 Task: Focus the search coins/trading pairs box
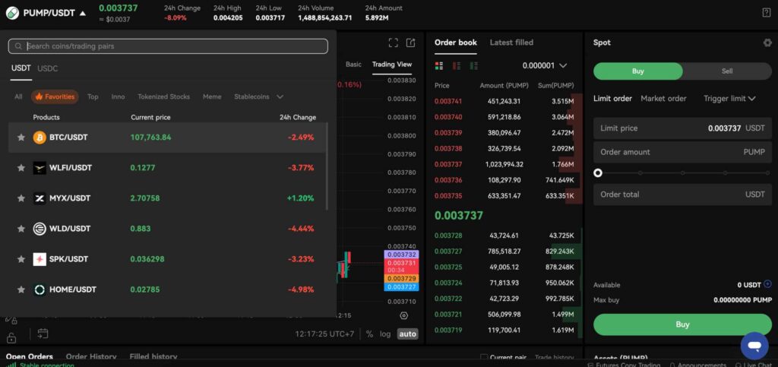(x=168, y=46)
